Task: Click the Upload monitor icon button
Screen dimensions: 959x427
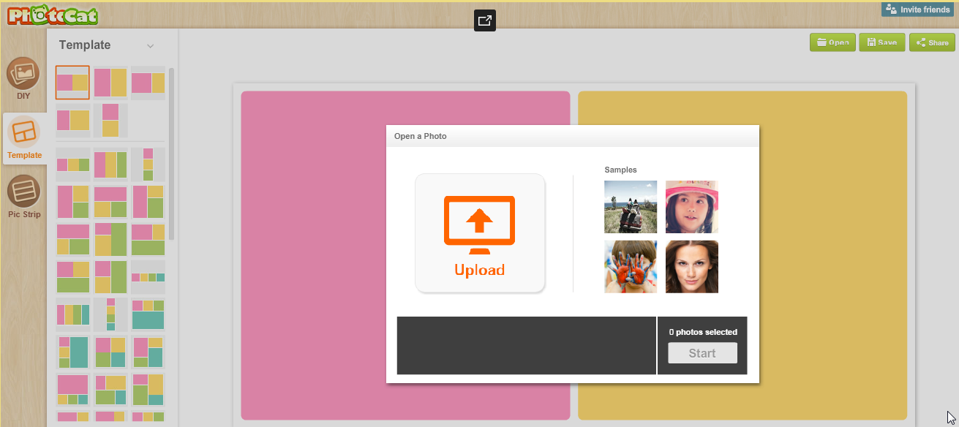Action: point(480,233)
